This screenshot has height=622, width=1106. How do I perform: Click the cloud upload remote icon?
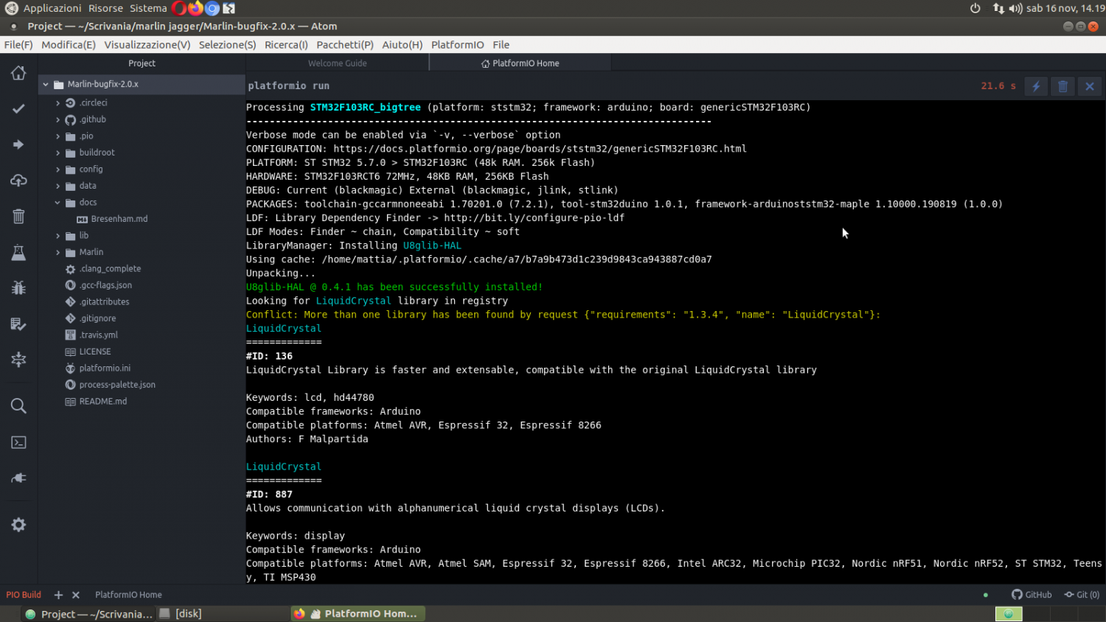click(18, 181)
